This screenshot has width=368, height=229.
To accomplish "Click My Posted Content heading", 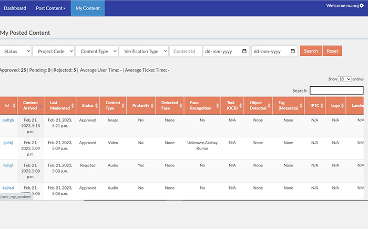I will (25, 33).
